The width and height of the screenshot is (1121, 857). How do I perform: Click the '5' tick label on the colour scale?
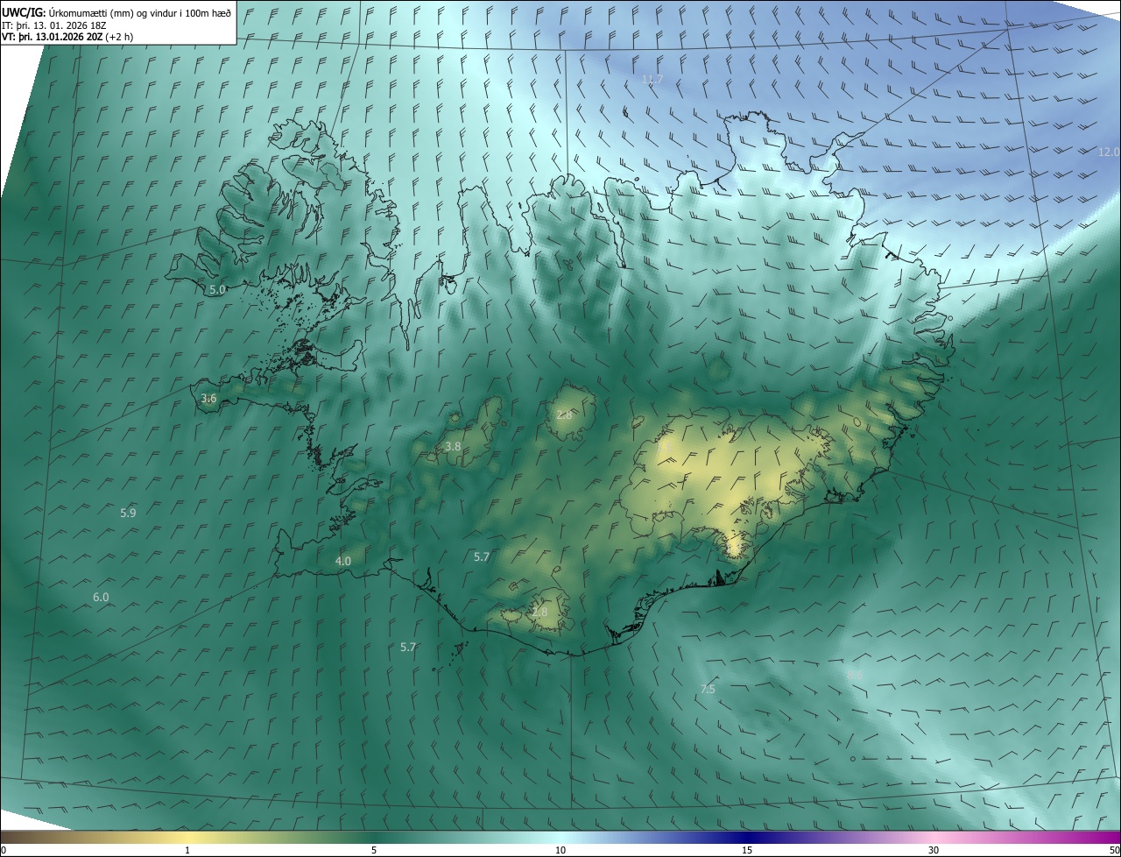374,850
